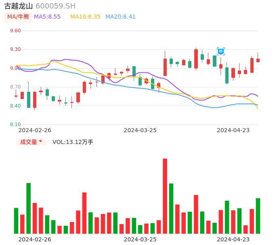Click the VOL:13.12万手 volume readout
277x245 pixels.
pos(73,142)
